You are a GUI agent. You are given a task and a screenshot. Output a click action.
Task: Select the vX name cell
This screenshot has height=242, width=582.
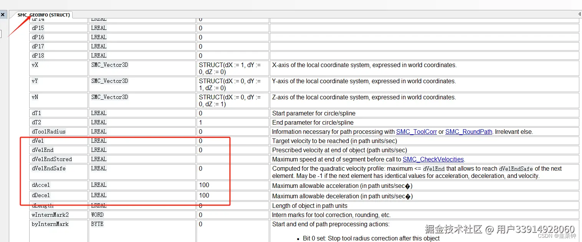tap(59, 68)
